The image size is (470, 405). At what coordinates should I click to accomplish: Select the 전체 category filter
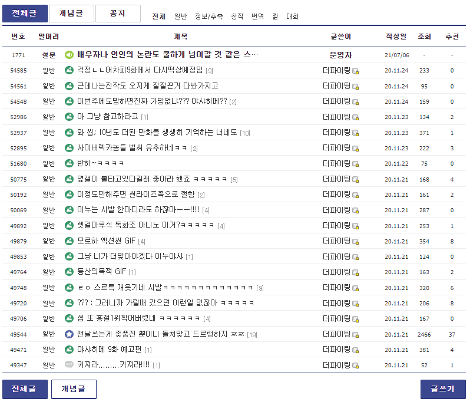click(x=158, y=17)
